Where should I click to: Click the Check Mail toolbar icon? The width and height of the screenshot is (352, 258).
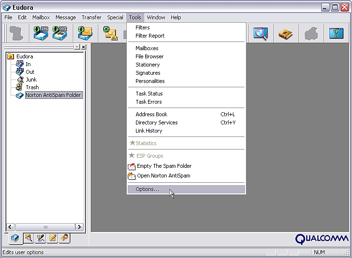[85, 33]
